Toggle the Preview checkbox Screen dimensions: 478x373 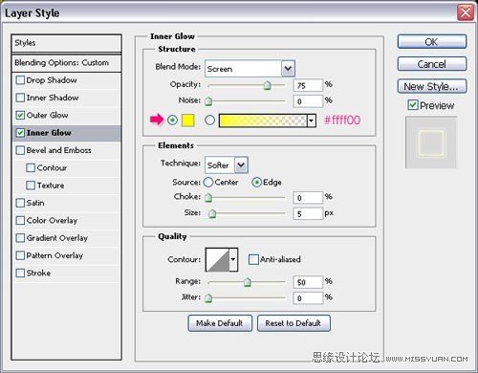413,105
